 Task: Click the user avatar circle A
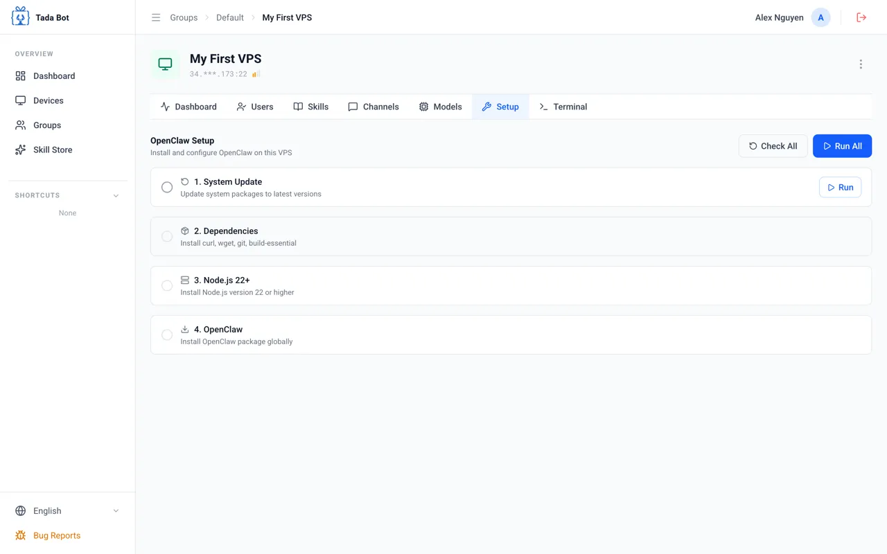coord(820,17)
